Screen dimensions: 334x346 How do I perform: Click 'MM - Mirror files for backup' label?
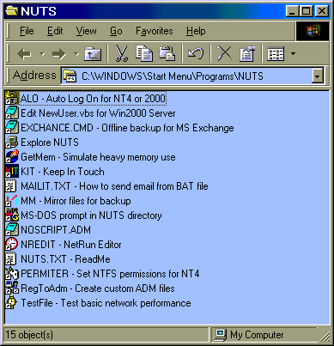point(76,201)
